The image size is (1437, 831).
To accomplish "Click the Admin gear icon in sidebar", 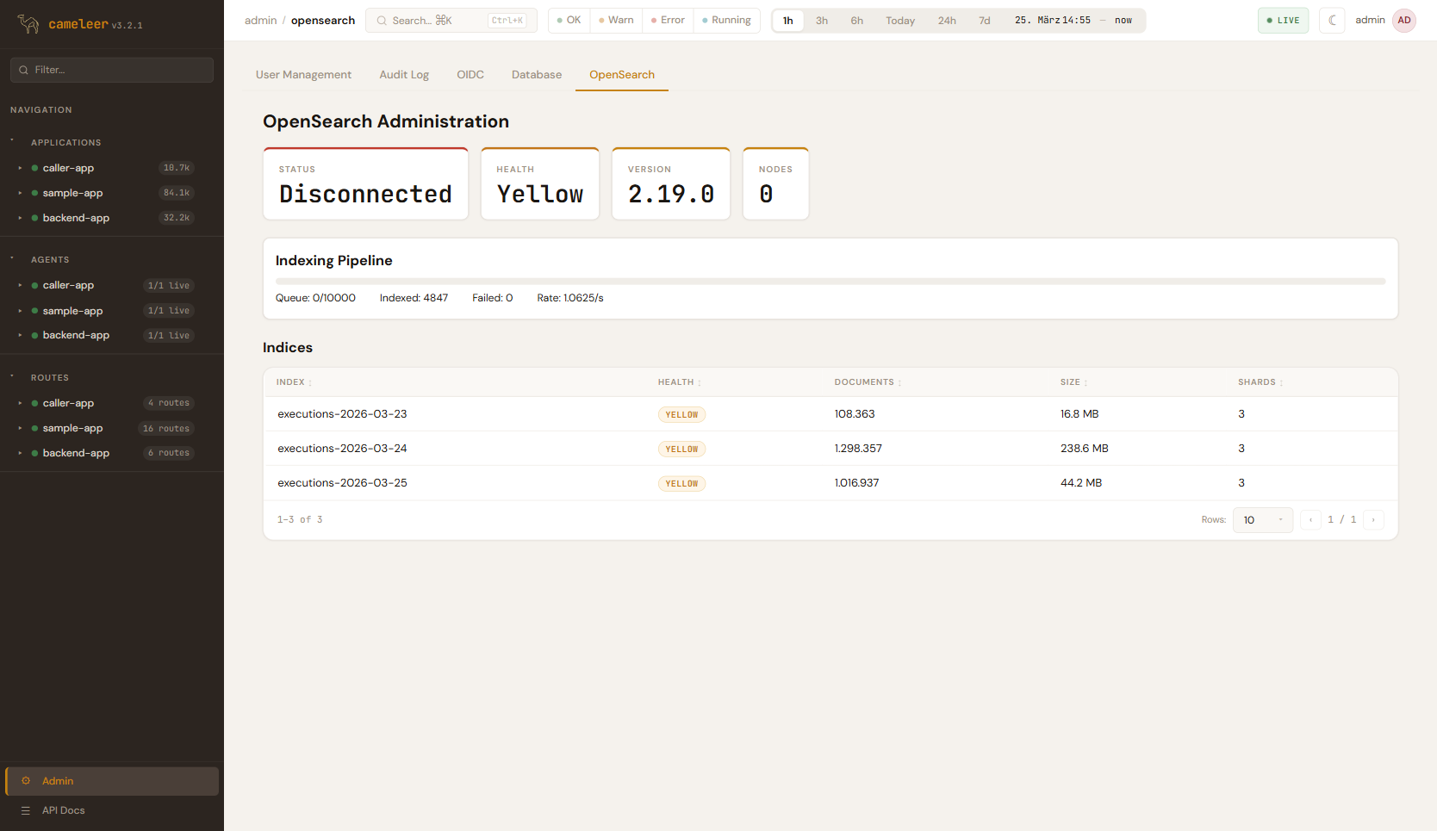I will (x=26, y=781).
